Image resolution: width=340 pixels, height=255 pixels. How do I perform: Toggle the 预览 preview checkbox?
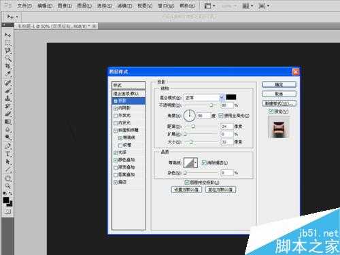coord(271,112)
